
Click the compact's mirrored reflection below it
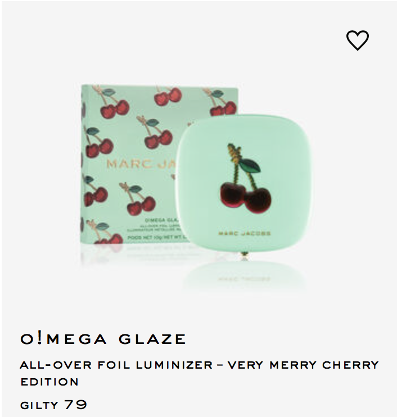coord(244,276)
